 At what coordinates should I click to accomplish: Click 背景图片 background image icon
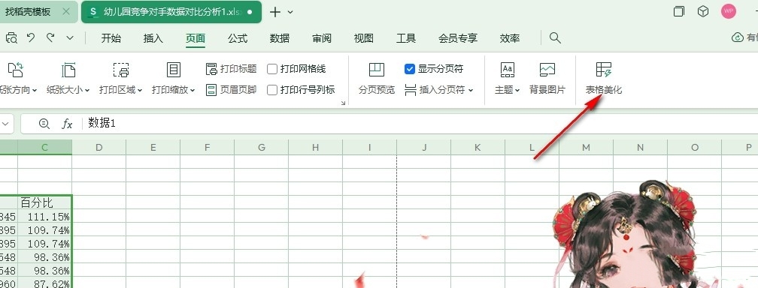(x=547, y=70)
